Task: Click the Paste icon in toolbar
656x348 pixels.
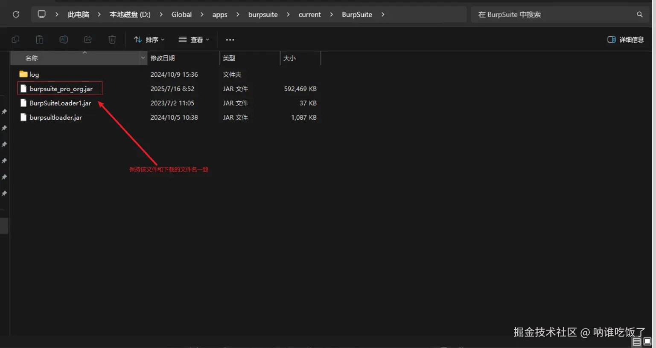Action: (39, 40)
